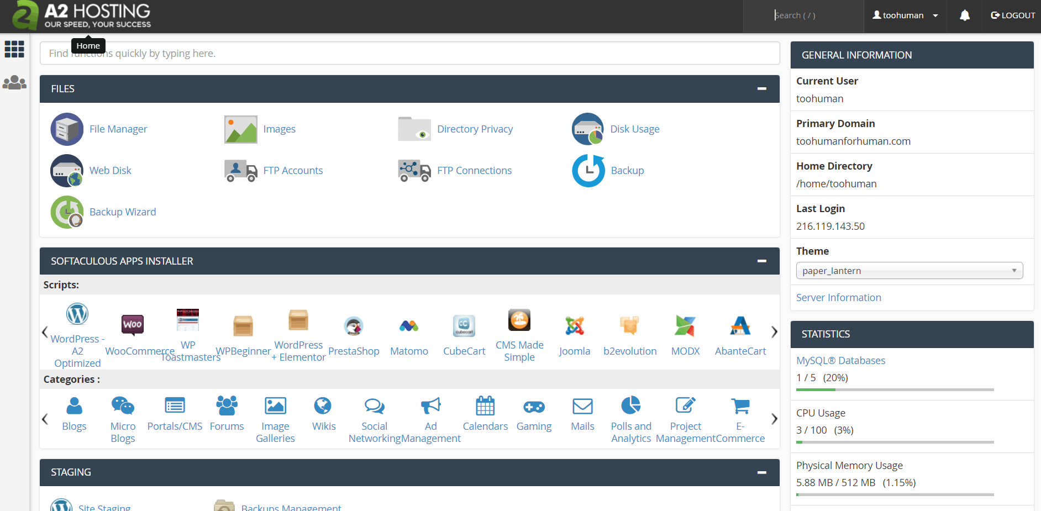Collapse the Staging section
This screenshot has height=511, width=1041.
(x=761, y=472)
